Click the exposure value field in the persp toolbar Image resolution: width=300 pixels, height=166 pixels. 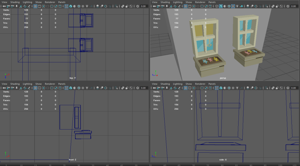(x=294, y=6)
